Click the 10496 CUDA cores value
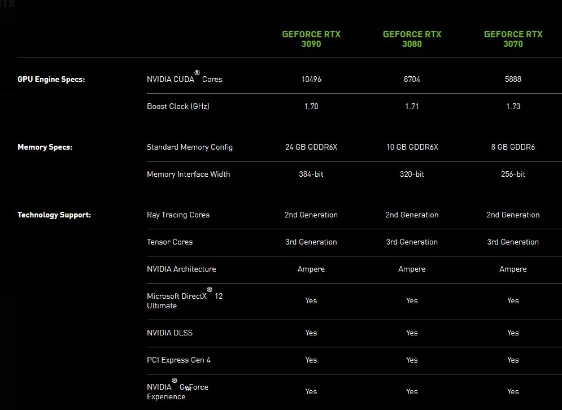This screenshot has height=410, width=562. [311, 79]
